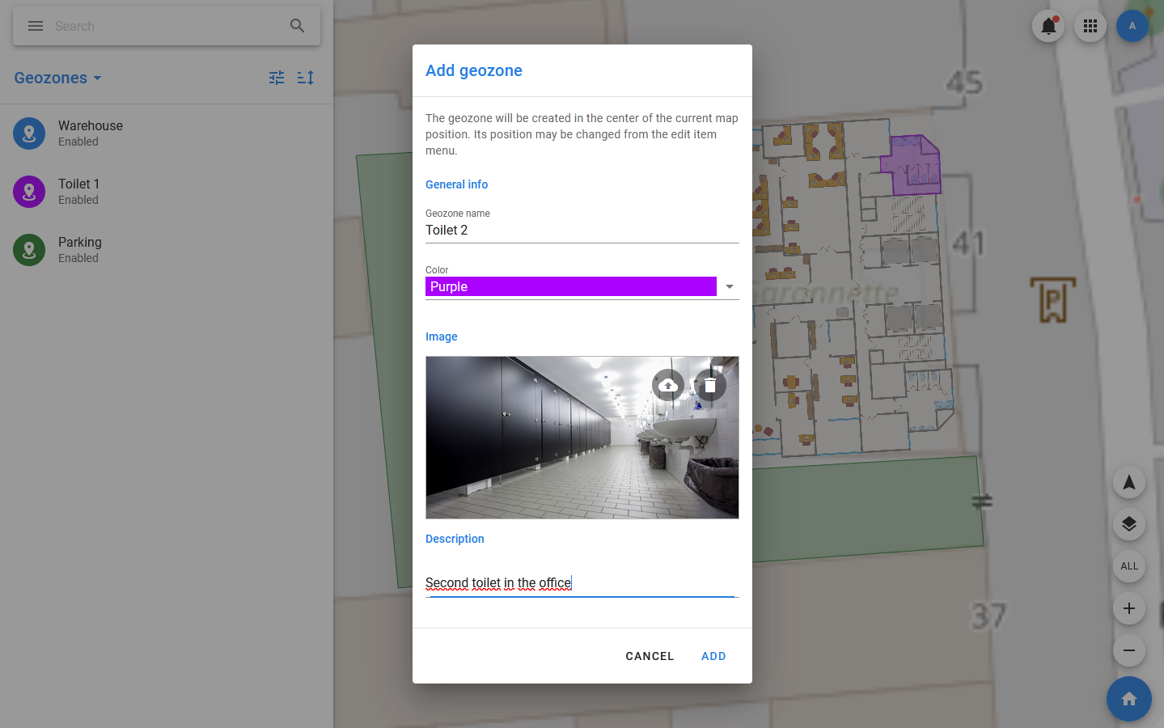Click the home floating button
Screen dimensions: 1164x728
[1128, 699]
